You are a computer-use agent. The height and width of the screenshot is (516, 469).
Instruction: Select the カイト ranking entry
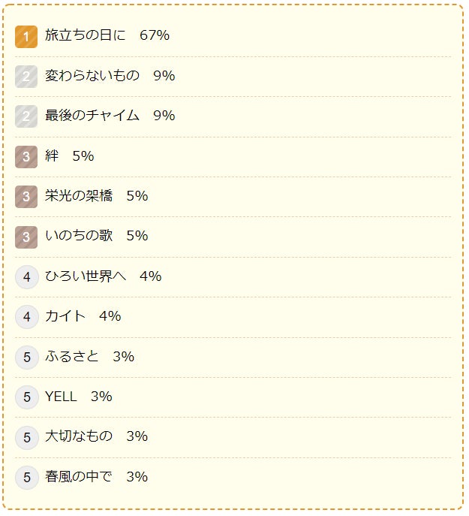click(x=83, y=316)
